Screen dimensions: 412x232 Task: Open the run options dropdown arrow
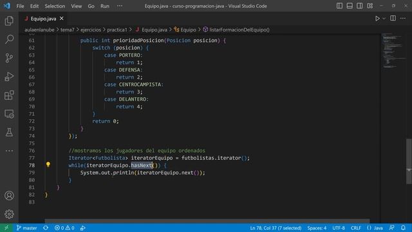(x=384, y=19)
